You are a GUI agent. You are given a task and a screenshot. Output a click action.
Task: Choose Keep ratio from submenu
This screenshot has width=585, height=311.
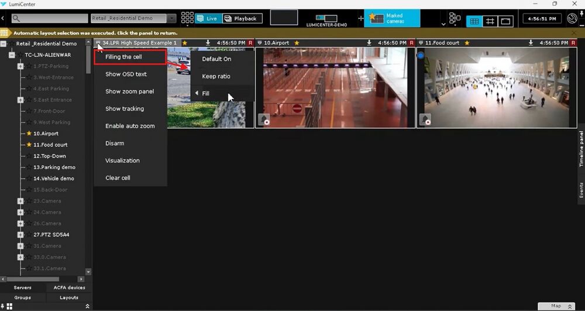tap(216, 77)
